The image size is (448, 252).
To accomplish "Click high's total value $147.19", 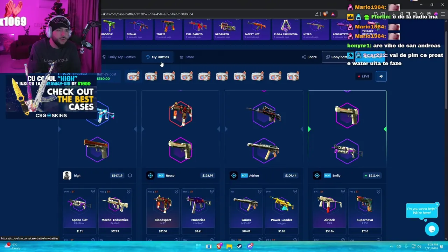I will pos(117,175).
